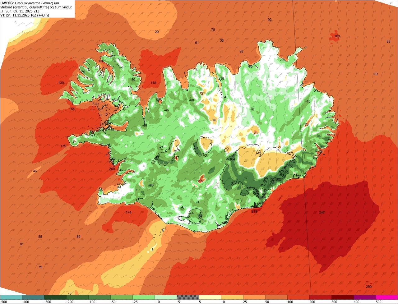Click the legend swatch between -400 and -300
Image resolution: width=398 pixels, height=304 pixels.
[33, 297]
